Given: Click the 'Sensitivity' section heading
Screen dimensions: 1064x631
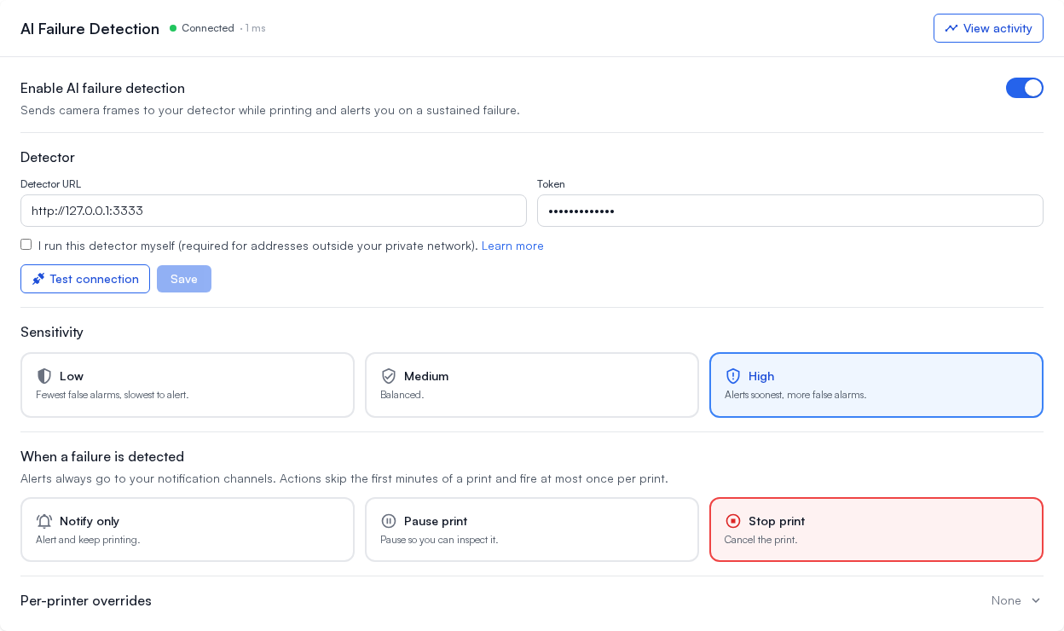Looking at the screenshot, I should (x=52, y=332).
